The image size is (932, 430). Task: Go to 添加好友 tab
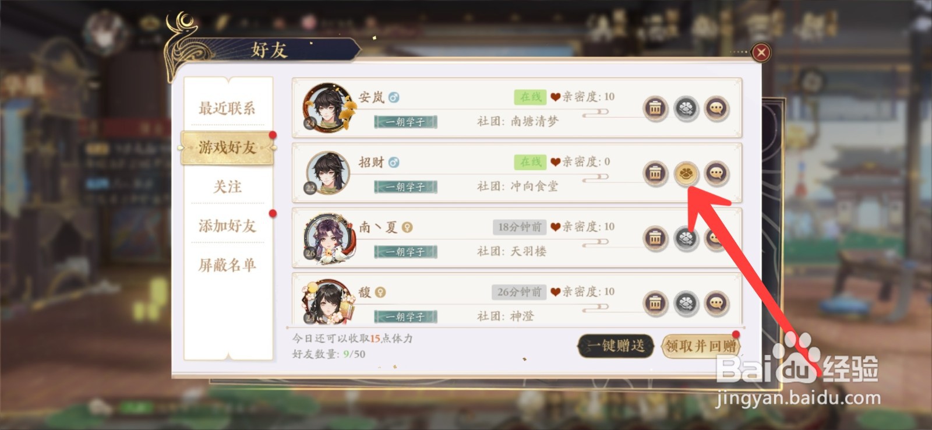point(227,225)
